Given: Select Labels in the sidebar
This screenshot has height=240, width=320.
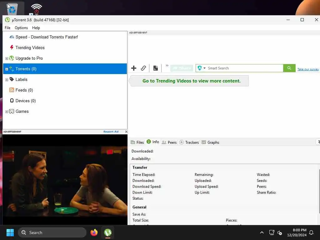Looking at the screenshot, I should pos(22,80).
